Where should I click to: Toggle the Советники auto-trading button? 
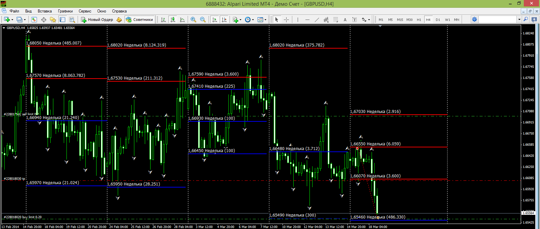pos(139,20)
